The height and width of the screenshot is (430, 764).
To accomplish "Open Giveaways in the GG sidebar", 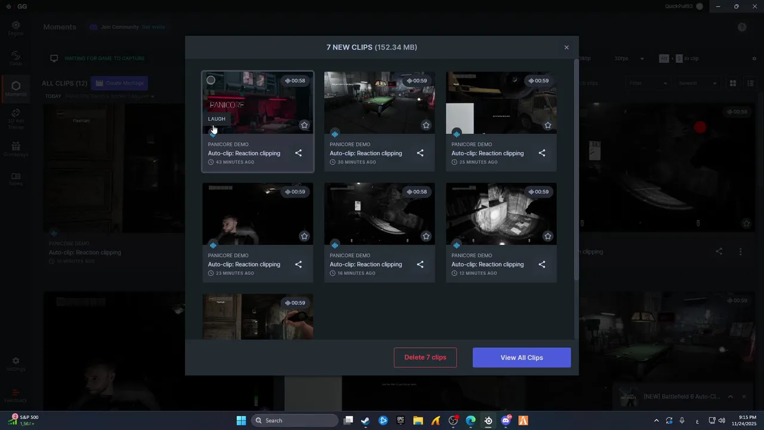I will coord(16,149).
